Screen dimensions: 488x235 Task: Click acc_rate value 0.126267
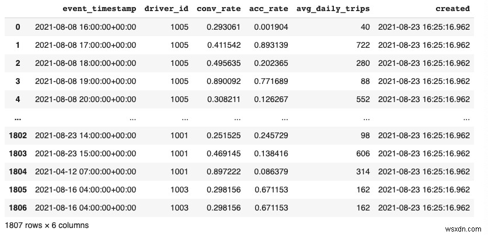tap(271, 99)
